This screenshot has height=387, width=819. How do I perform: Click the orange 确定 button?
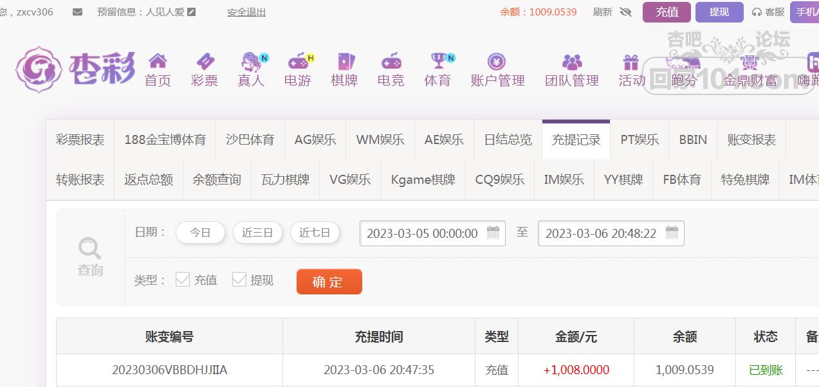coord(329,282)
